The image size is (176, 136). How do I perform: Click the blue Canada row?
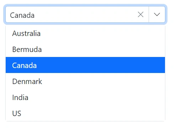85,65
